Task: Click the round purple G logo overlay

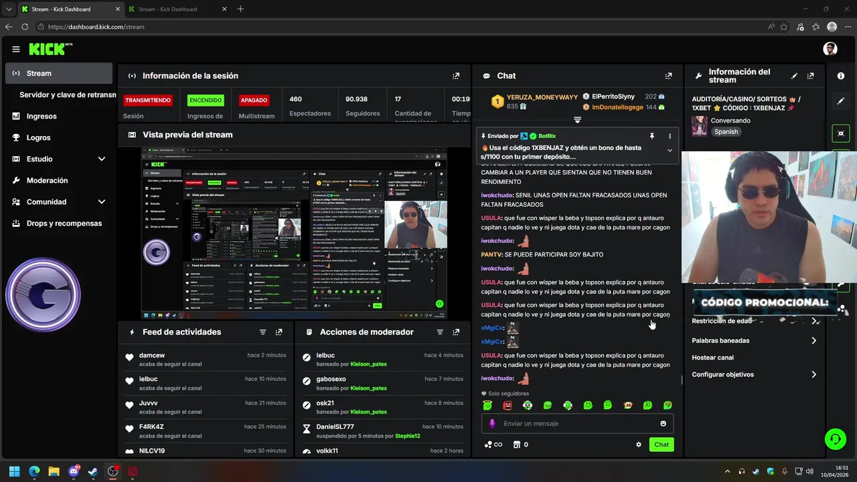Action: pos(44,295)
